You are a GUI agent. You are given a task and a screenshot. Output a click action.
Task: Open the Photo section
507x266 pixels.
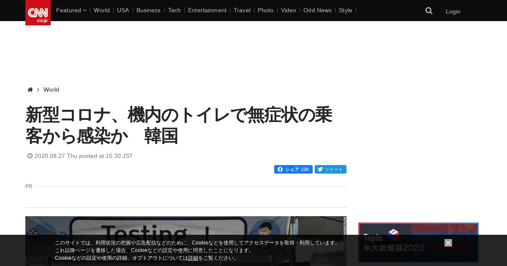(265, 10)
